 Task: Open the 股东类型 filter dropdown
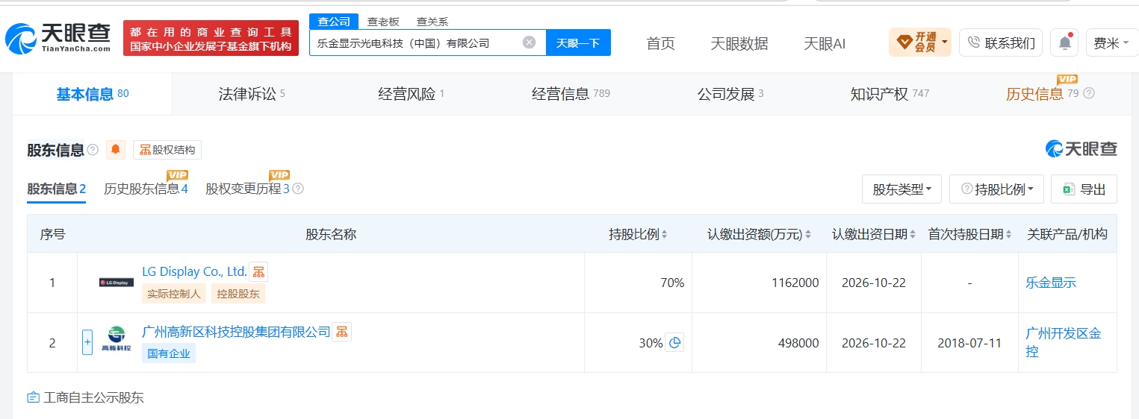pyautogui.click(x=901, y=189)
